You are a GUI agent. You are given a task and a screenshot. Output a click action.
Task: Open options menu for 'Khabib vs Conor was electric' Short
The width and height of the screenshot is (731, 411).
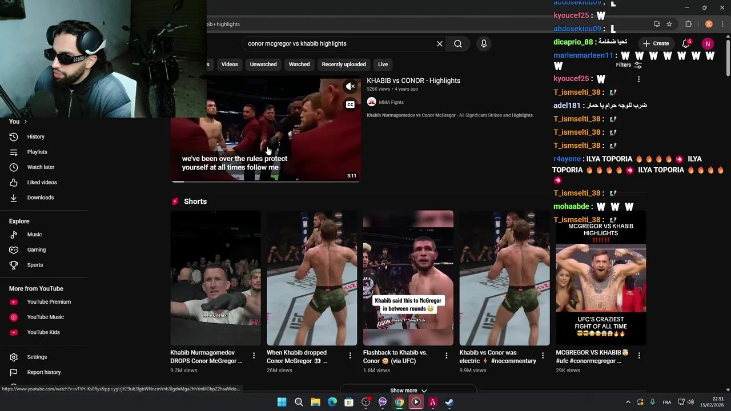[x=543, y=355]
